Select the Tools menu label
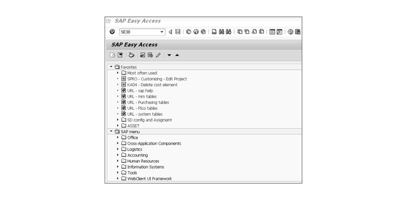 (x=132, y=173)
